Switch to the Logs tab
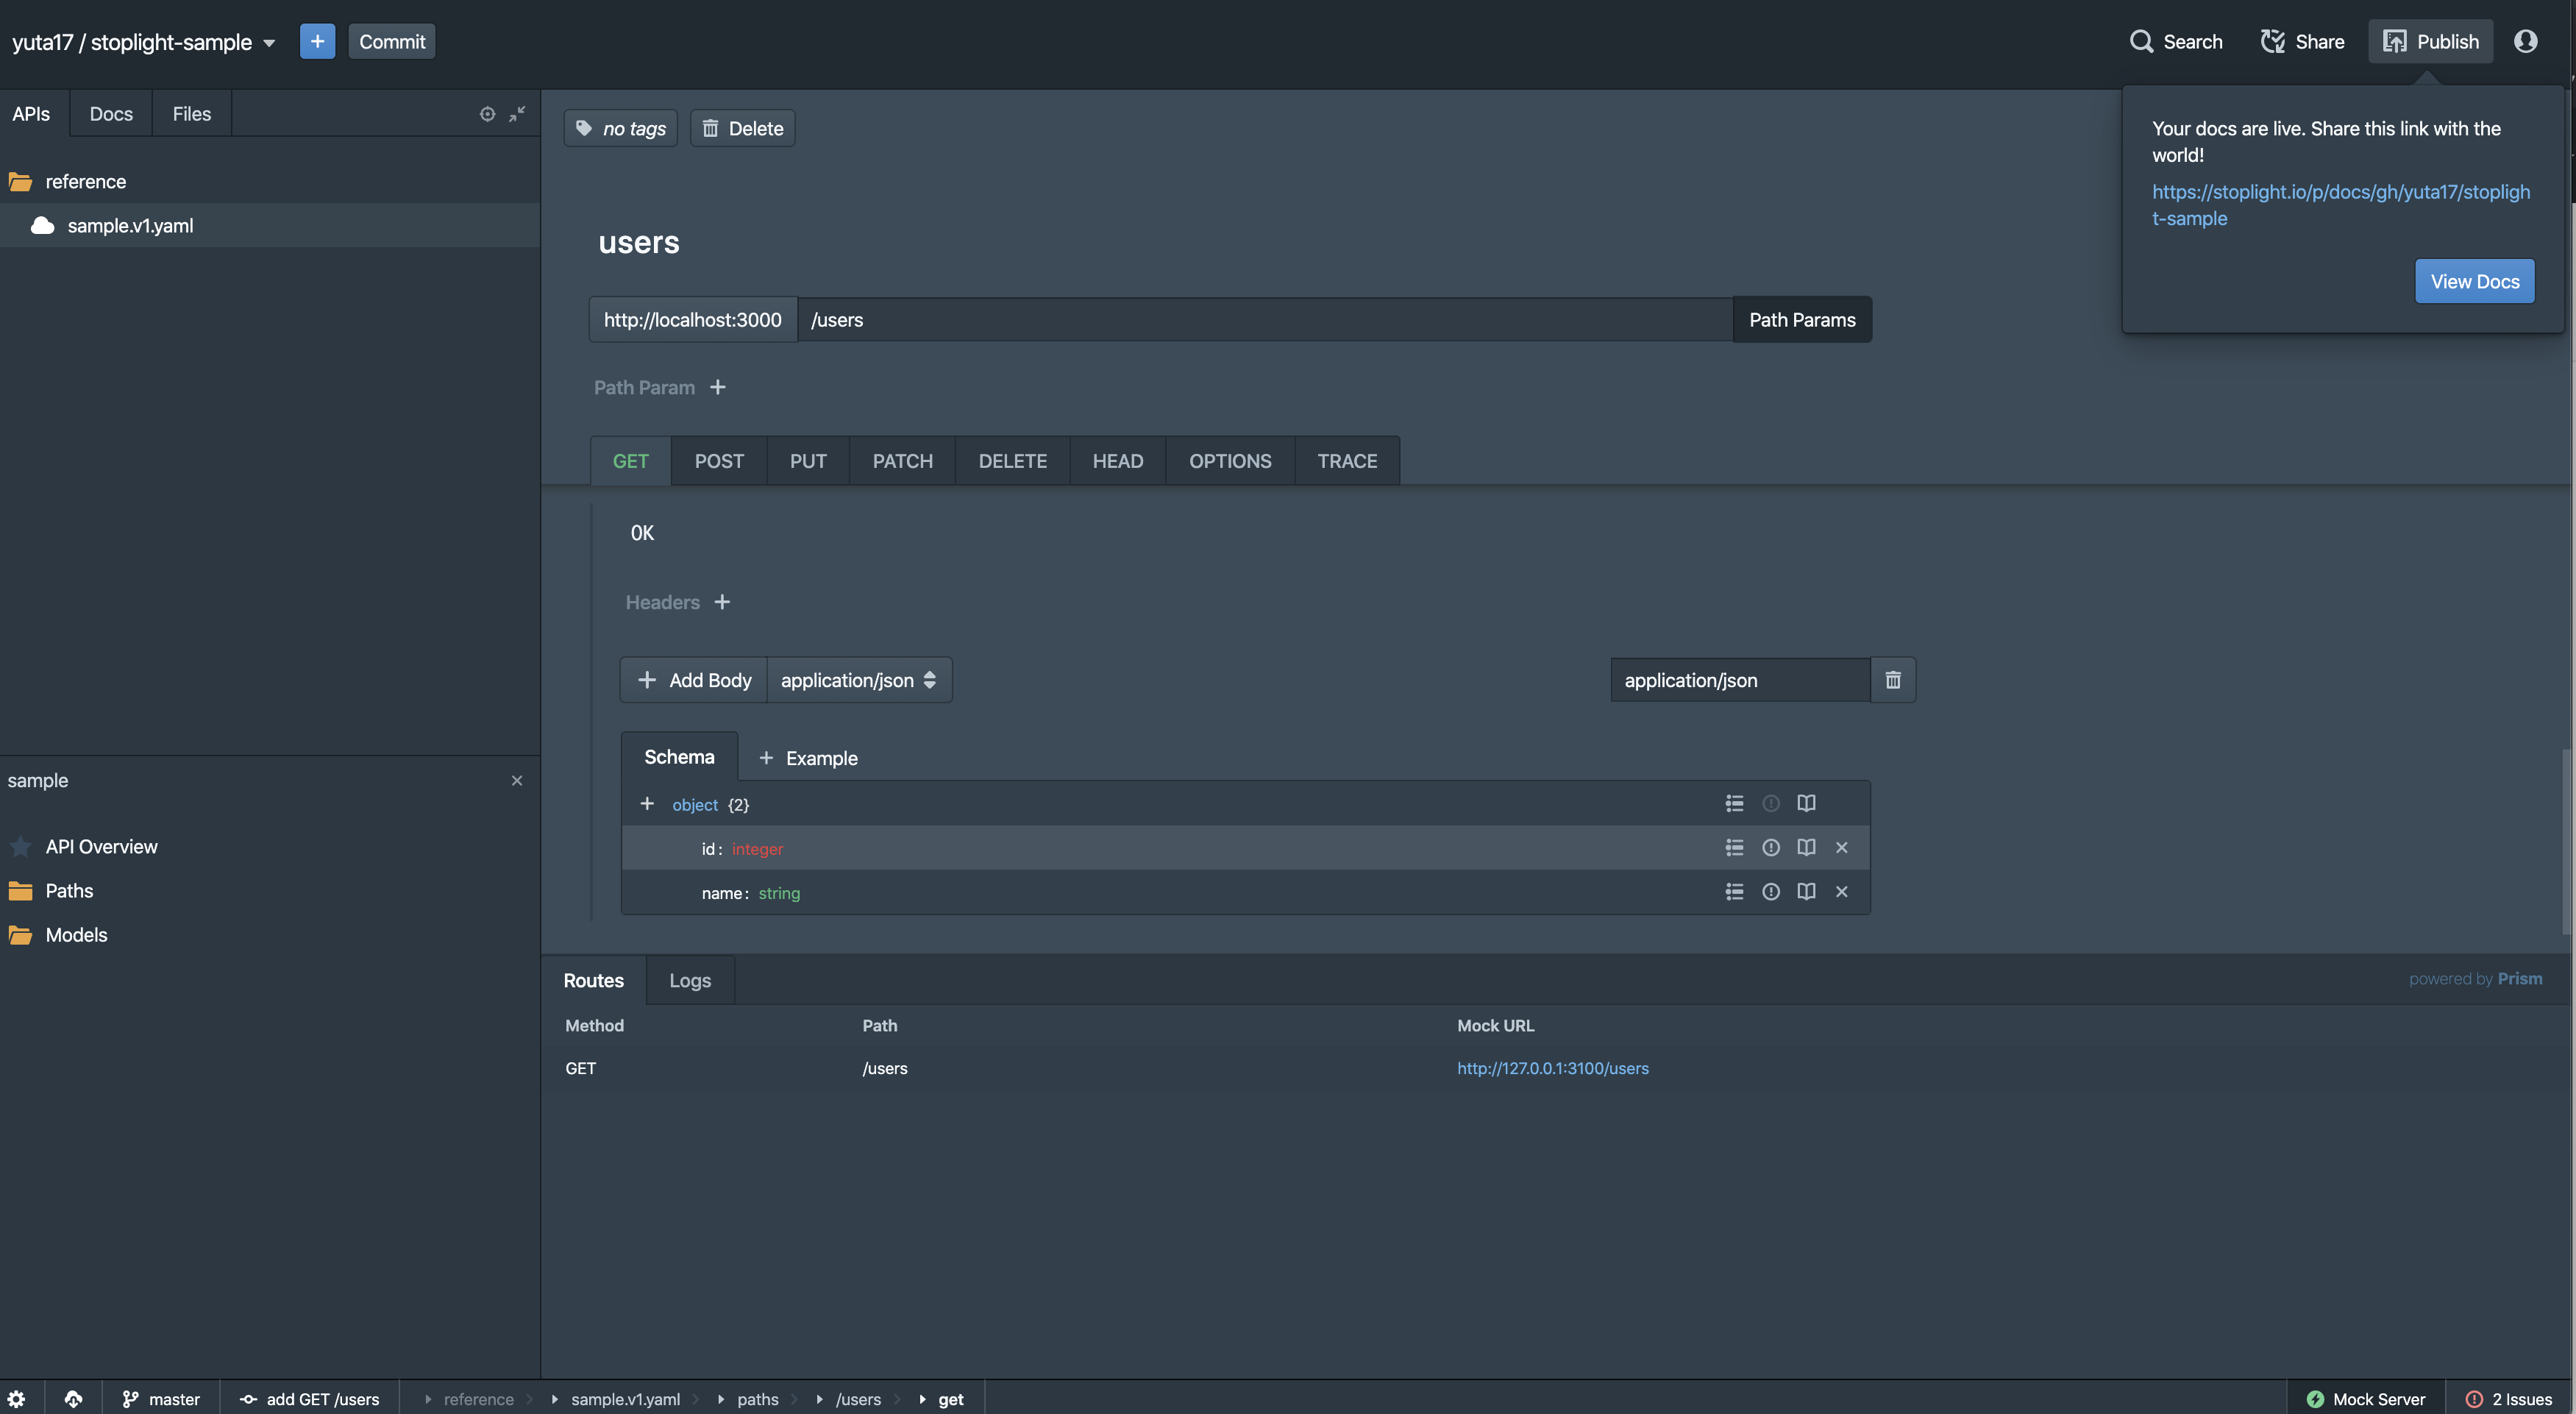Screen dimensions: 2576x1414 tap(689, 980)
